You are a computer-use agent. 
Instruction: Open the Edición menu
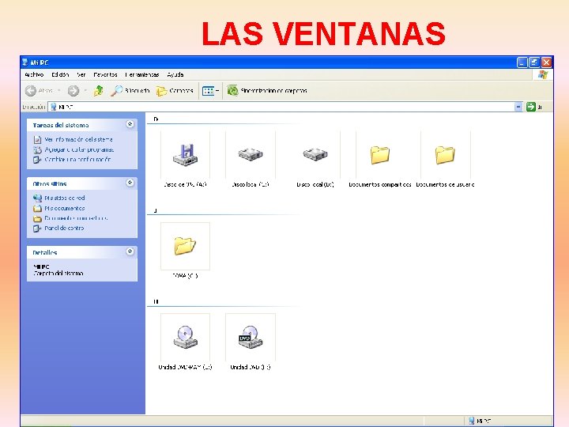[x=60, y=74]
